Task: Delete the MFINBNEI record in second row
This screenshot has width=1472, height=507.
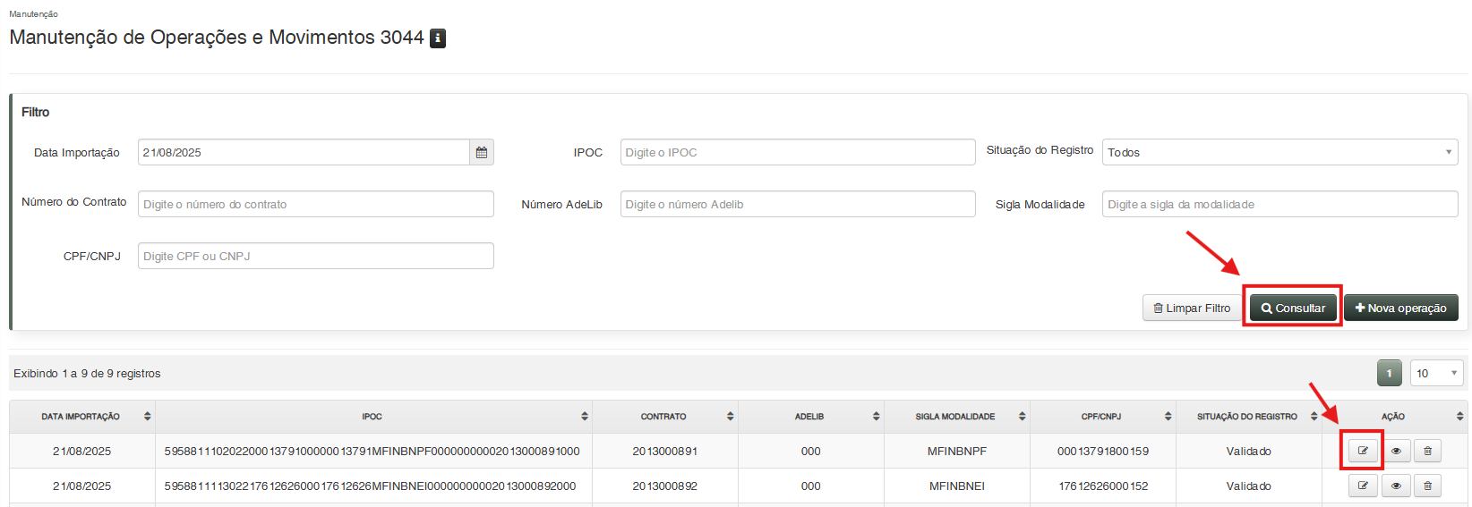Action: coord(1427,486)
